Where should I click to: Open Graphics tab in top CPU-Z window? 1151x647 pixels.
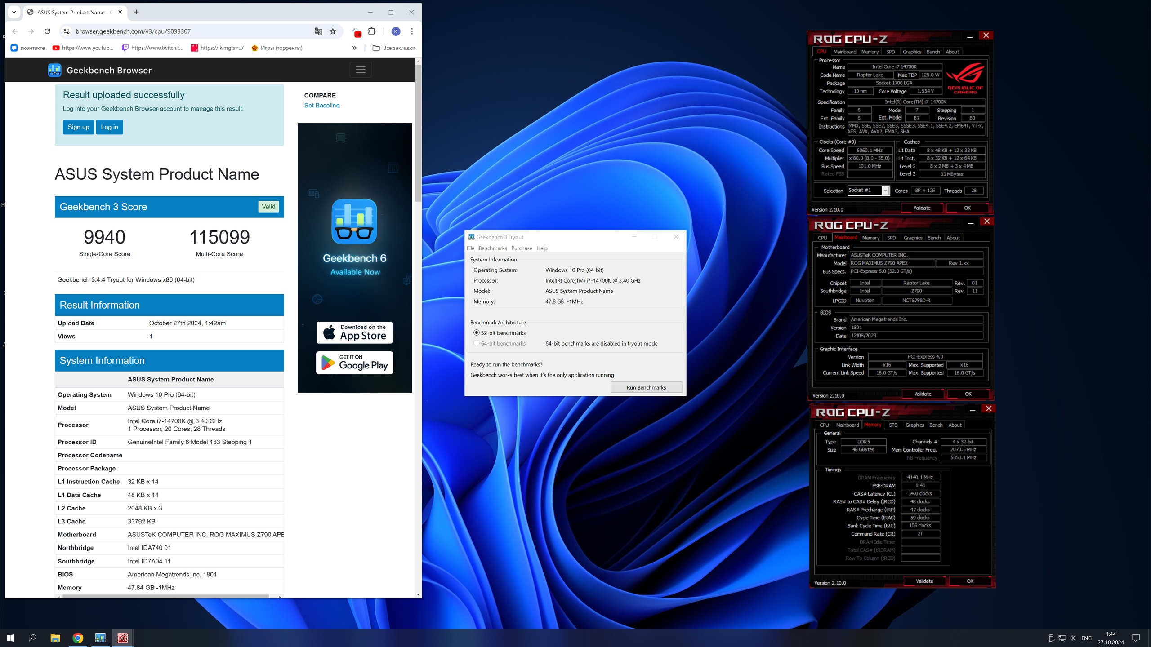[x=912, y=52]
